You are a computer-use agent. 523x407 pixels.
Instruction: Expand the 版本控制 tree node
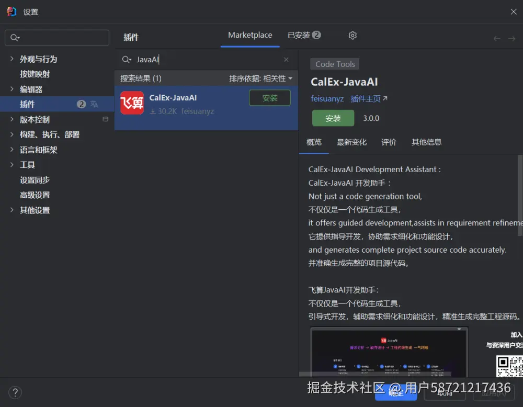(x=12, y=119)
